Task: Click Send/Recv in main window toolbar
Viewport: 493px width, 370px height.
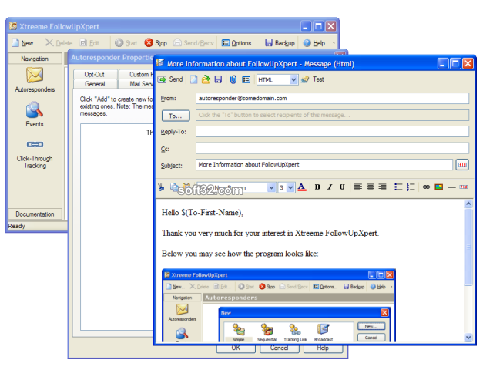Action: tap(193, 43)
